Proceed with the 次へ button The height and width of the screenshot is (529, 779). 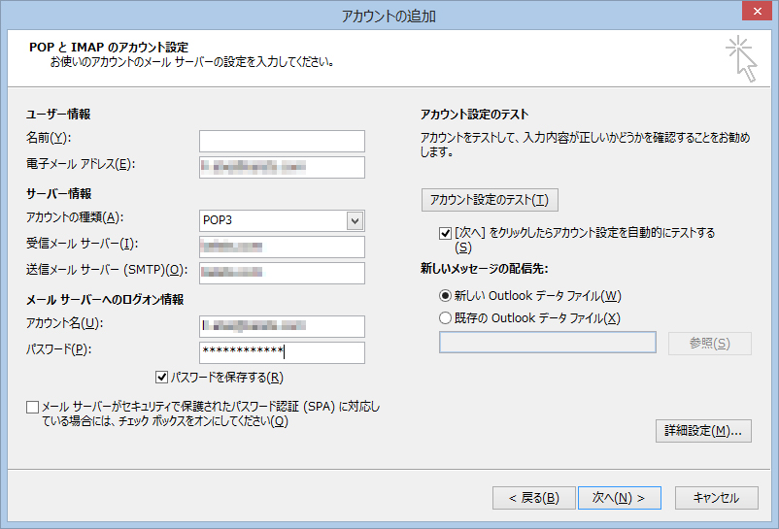pyautogui.click(x=619, y=498)
